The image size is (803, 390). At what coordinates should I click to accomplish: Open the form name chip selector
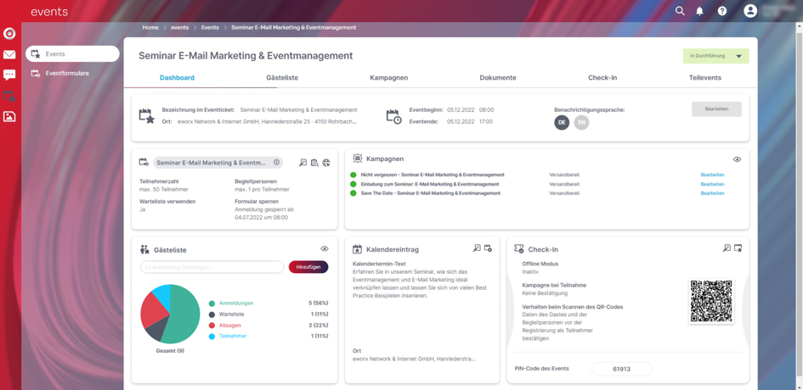[218, 163]
